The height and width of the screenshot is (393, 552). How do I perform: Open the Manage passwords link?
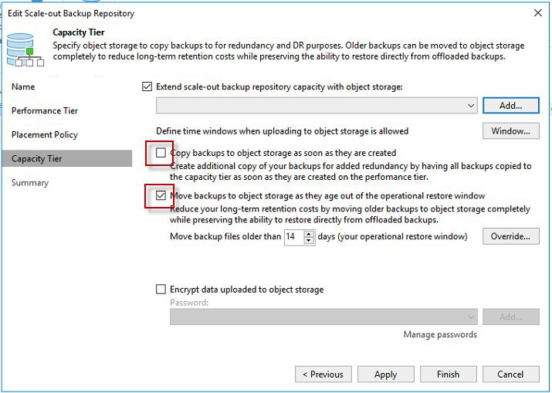point(440,334)
